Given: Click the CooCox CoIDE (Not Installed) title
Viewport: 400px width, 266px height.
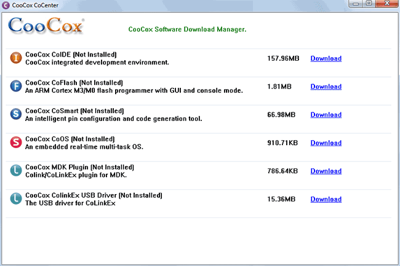Looking at the screenshot, I should click(x=79, y=55).
